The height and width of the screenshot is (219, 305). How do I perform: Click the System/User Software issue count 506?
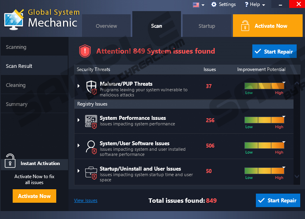point(210,146)
